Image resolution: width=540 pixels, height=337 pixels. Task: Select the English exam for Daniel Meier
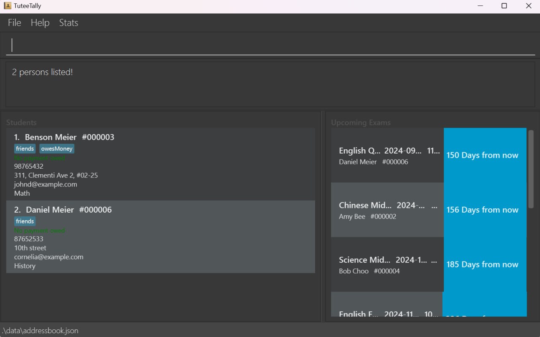387,156
